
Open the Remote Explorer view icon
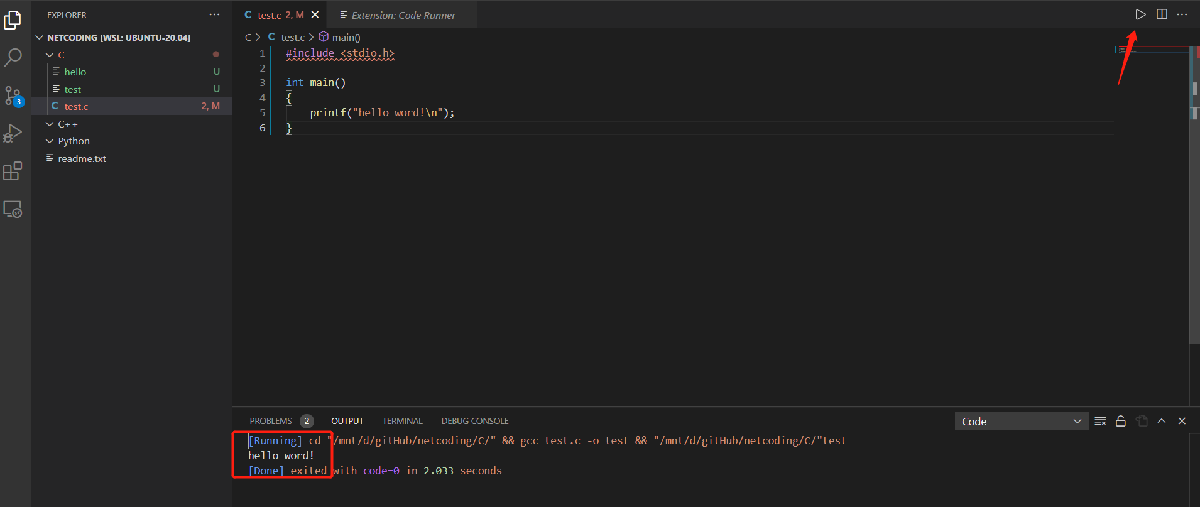pyautogui.click(x=13, y=209)
